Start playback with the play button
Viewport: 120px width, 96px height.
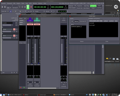pos(25,7)
